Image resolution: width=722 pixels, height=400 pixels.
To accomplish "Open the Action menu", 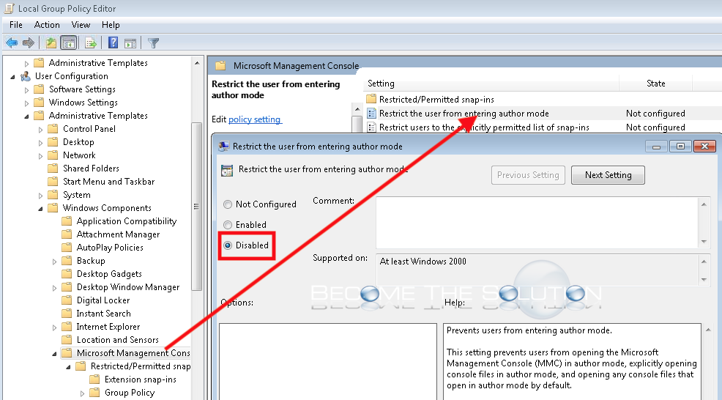I will [x=47, y=25].
